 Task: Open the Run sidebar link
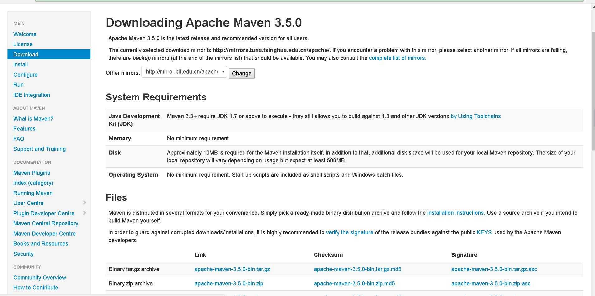(18, 85)
